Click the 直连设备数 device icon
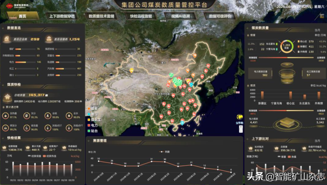 (x=49, y=39)
